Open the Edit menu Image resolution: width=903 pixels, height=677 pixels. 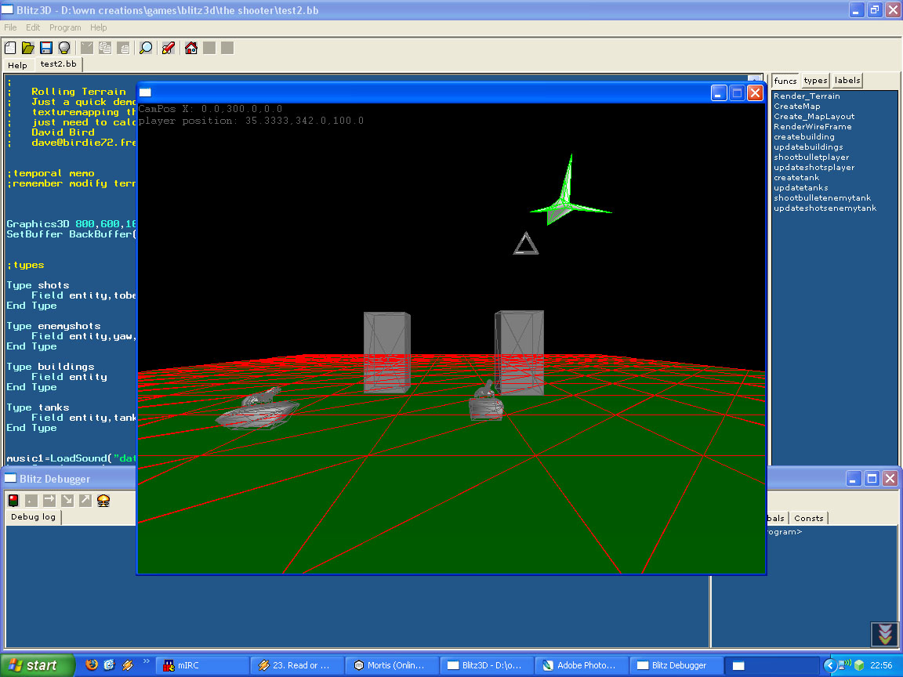click(x=33, y=27)
